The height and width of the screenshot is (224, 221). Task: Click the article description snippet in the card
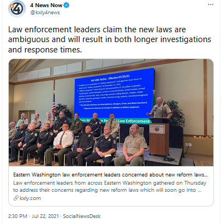(x=109, y=186)
